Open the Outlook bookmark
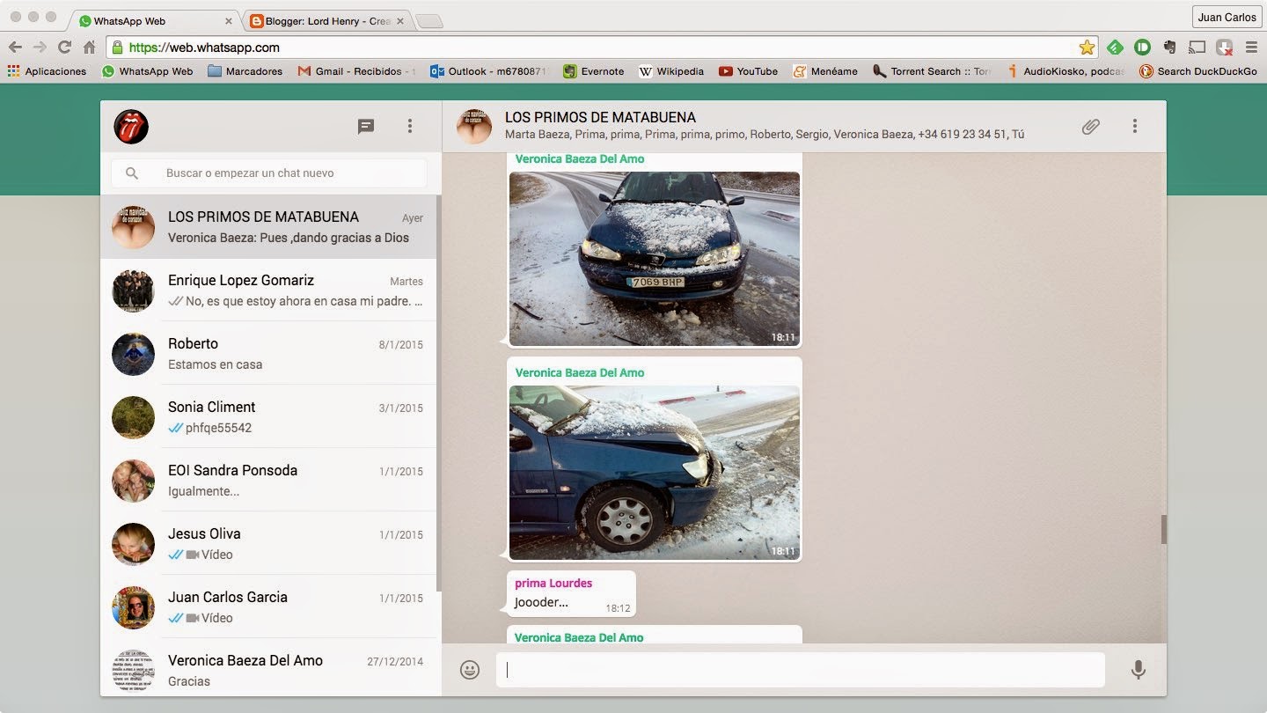Viewport: 1267px width, 713px height. coord(488,71)
